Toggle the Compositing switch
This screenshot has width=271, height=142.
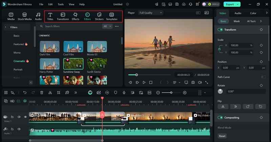pos(220,118)
